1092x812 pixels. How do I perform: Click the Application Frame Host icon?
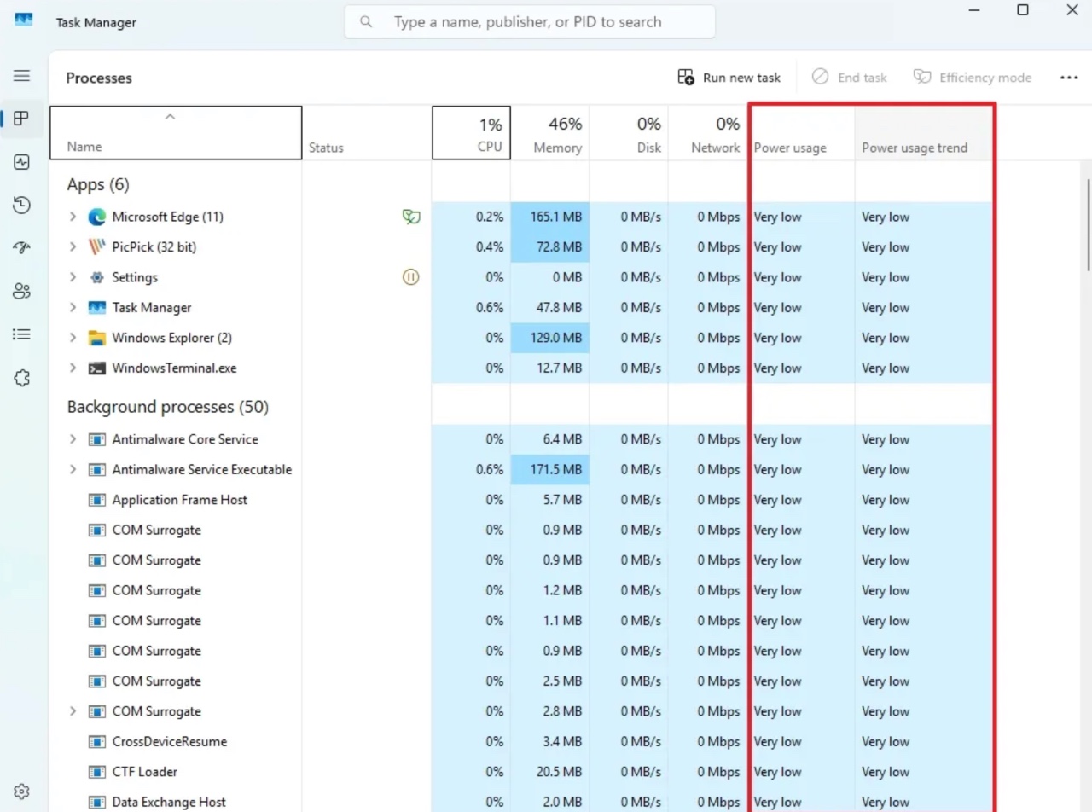(x=97, y=500)
